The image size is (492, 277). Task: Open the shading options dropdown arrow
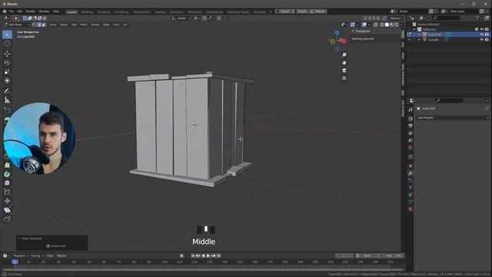point(401,25)
